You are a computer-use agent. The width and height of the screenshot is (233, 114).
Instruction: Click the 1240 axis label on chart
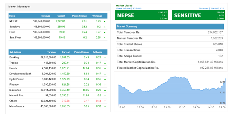(x=223, y=82)
